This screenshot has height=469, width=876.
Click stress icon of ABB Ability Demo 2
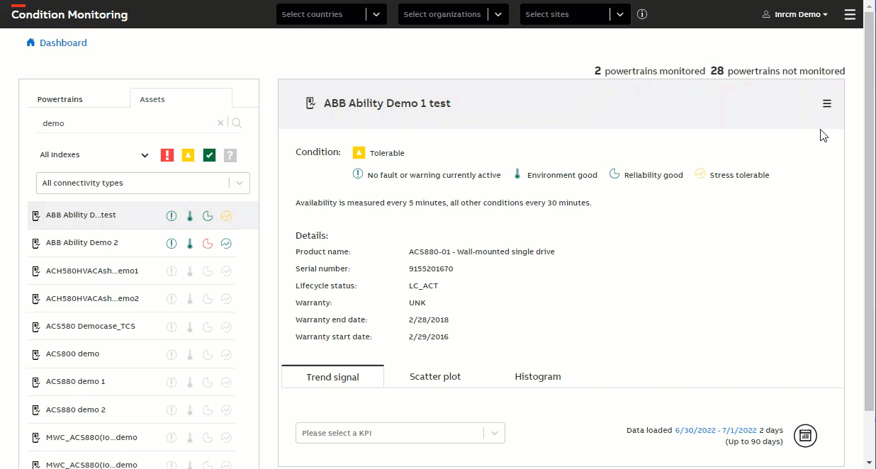coord(226,244)
